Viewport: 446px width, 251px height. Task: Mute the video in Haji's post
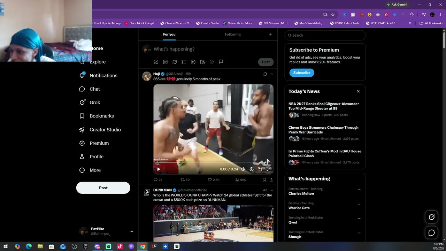point(243,169)
